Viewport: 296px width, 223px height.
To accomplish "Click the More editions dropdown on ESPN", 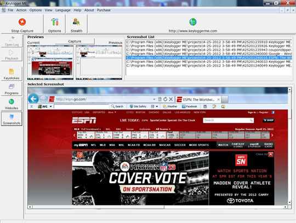I will pyautogui.click(x=112, y=113).
